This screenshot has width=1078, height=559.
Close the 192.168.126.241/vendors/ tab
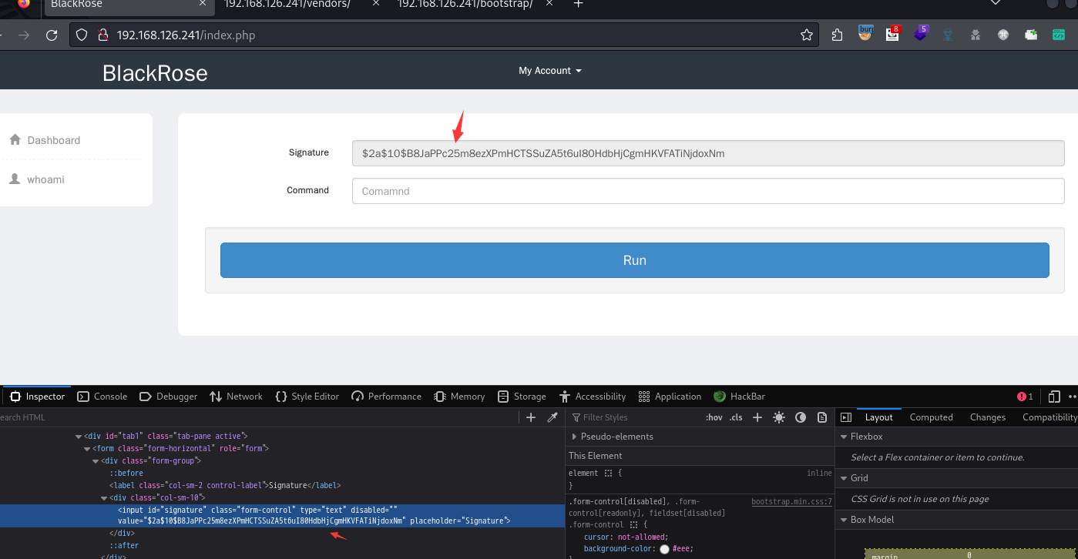click(375, 4)
